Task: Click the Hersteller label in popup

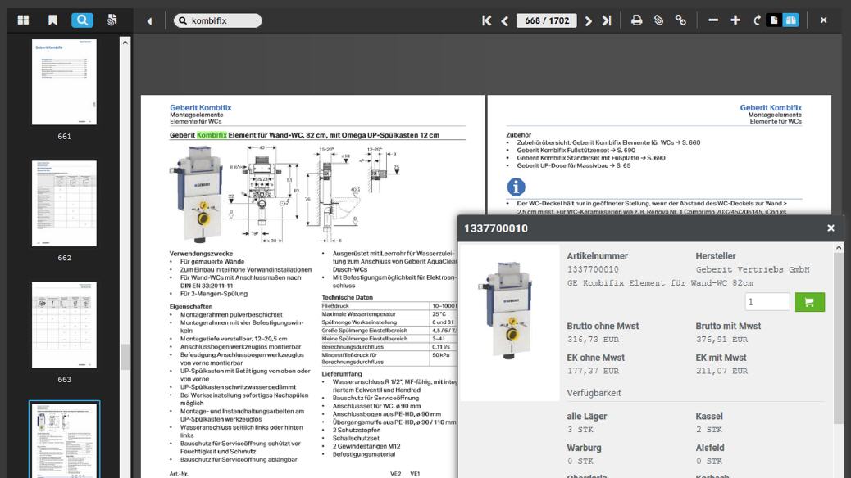Action: [716, 256]
